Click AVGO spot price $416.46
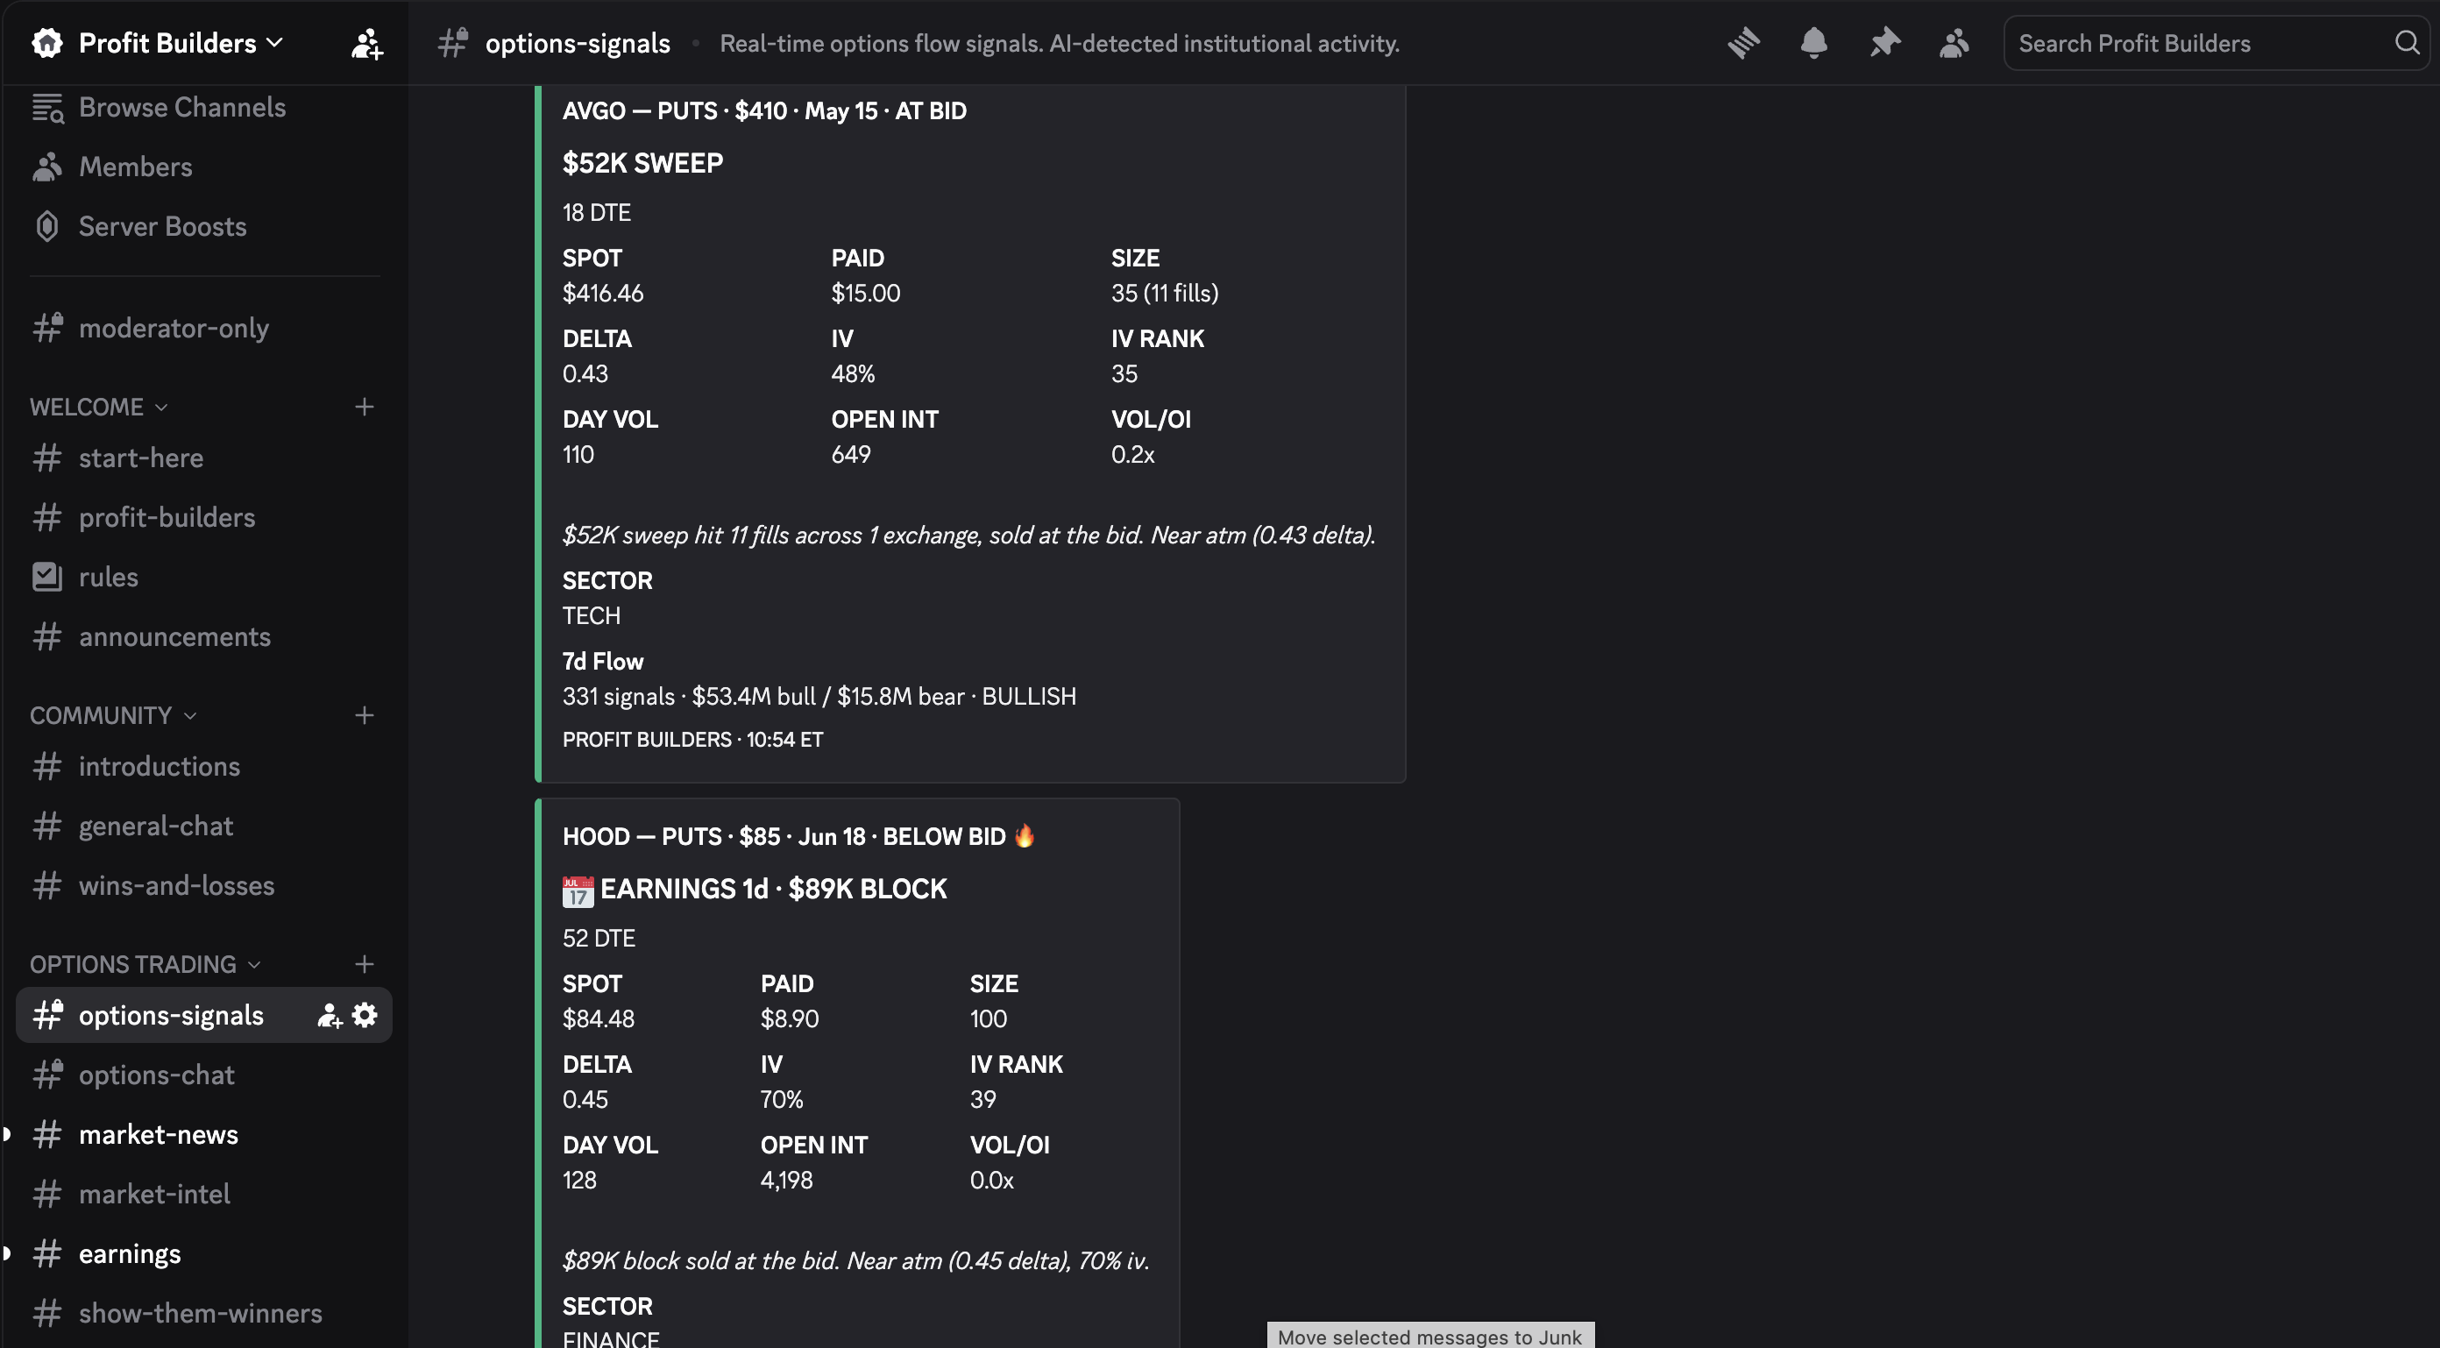Image resolution: width=2440 pixels, height=1348 pixels. 603,293
